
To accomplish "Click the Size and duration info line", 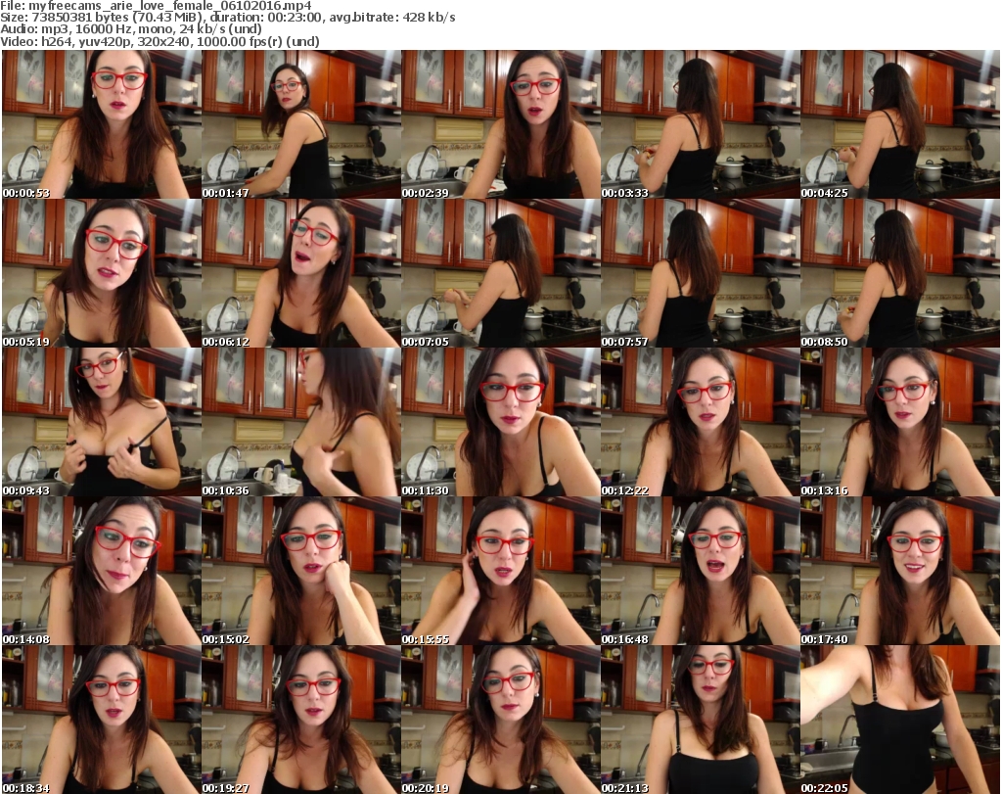I will (x=227, y=18).
